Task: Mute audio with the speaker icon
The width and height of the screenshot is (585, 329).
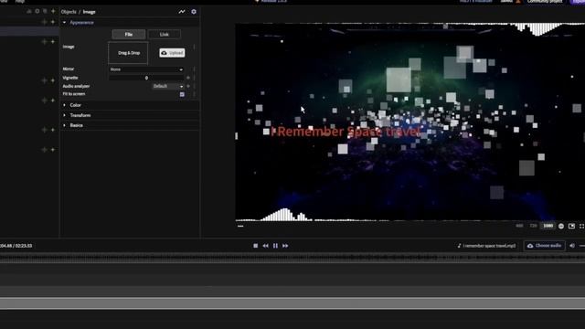Action: tap(572, 246)
